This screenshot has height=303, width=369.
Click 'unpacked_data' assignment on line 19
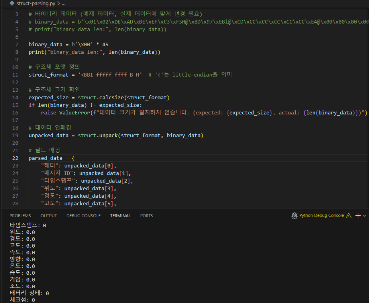tap(49, 136)
